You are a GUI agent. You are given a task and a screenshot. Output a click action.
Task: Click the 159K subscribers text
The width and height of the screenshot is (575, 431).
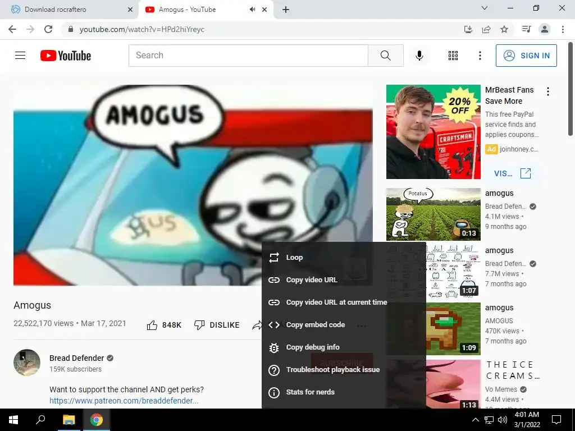pyautogui.click(x=75, y=369)
